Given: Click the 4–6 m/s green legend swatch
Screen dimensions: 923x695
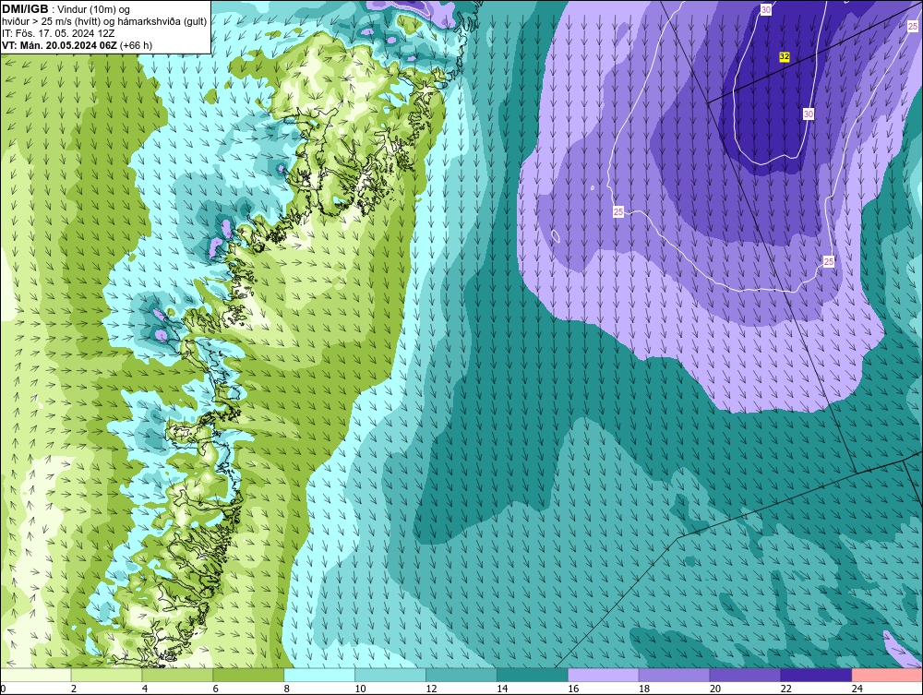Looking at the screenshot, I should click(x=177, y=675).
